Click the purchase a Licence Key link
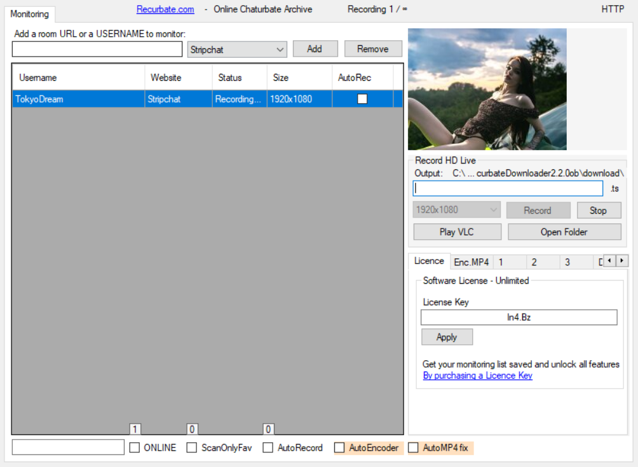The width and height of the screenshot is (638, 467). [478, 375]
